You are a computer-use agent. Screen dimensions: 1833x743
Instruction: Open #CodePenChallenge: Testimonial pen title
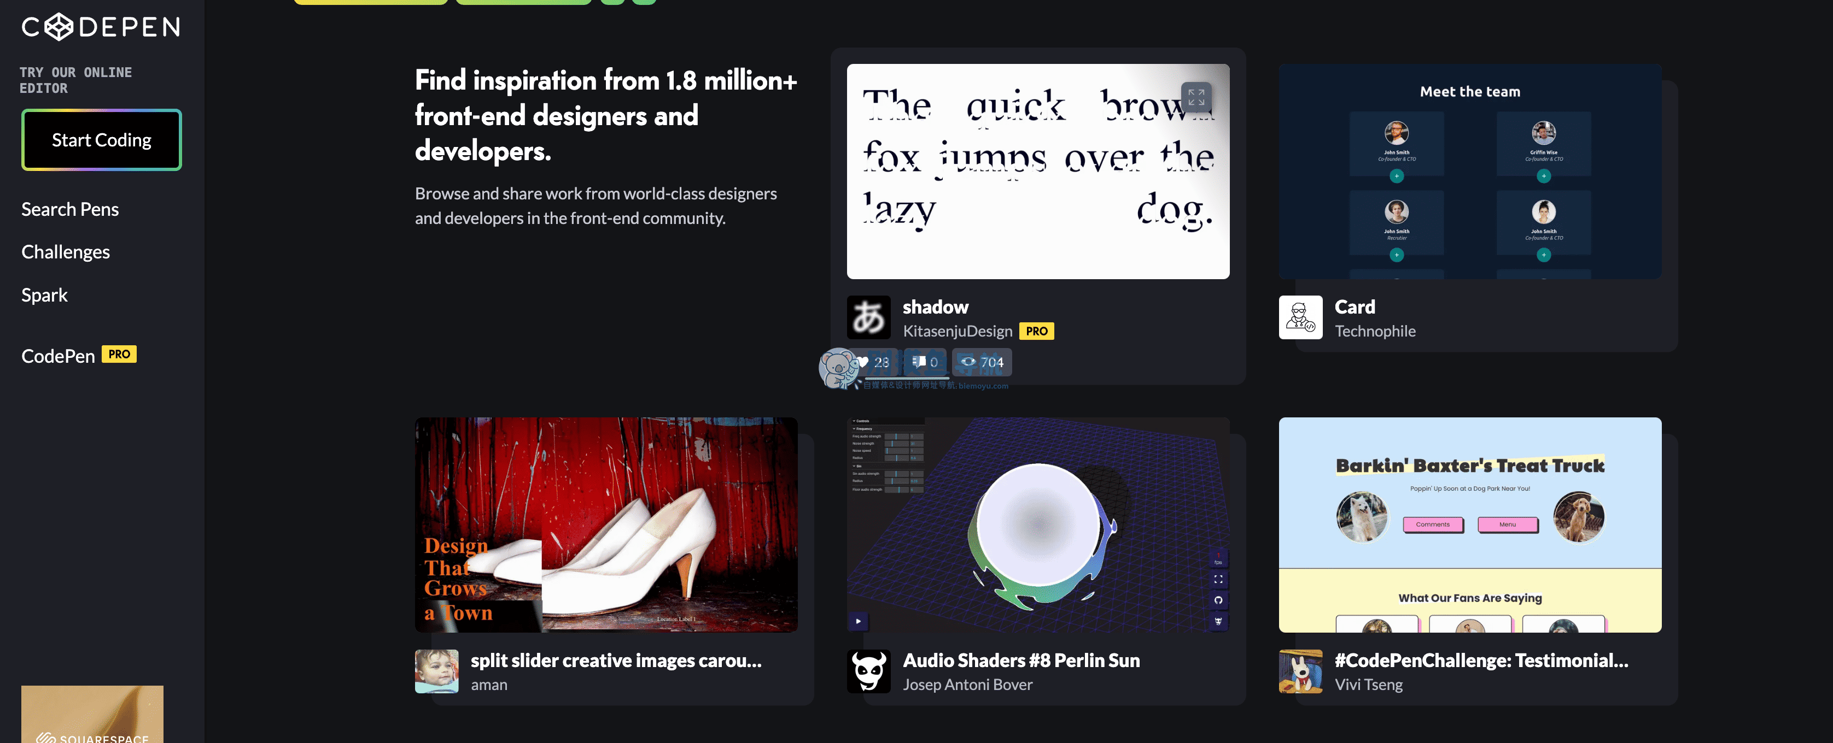(x=1481, y=661)
